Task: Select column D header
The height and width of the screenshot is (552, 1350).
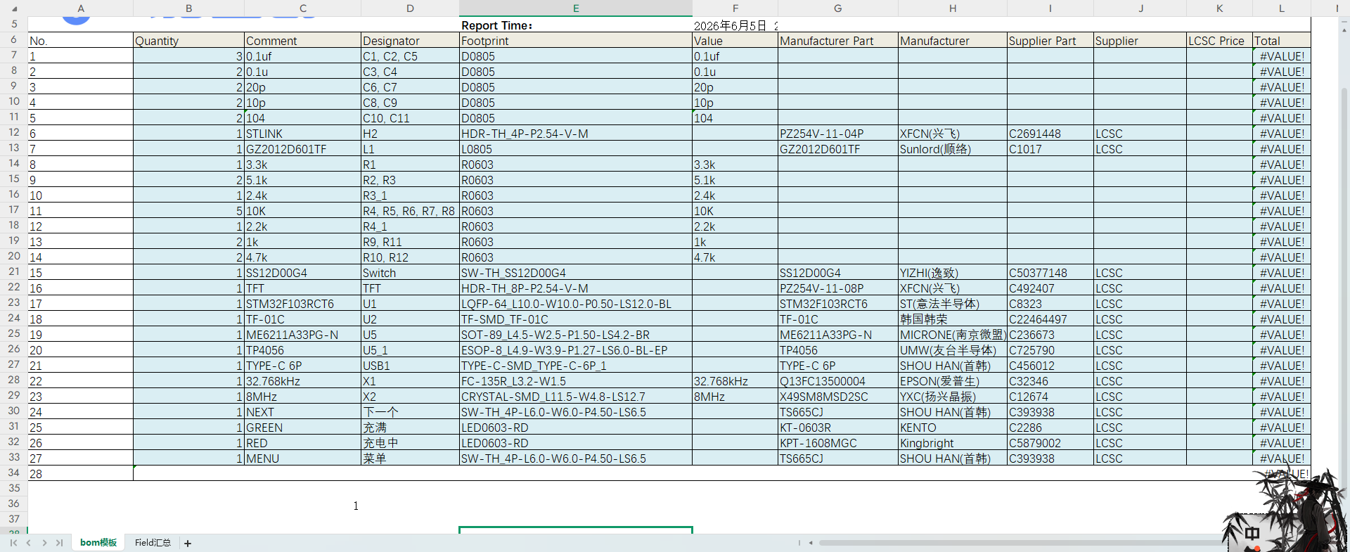Action: click(x=411, y=8)
